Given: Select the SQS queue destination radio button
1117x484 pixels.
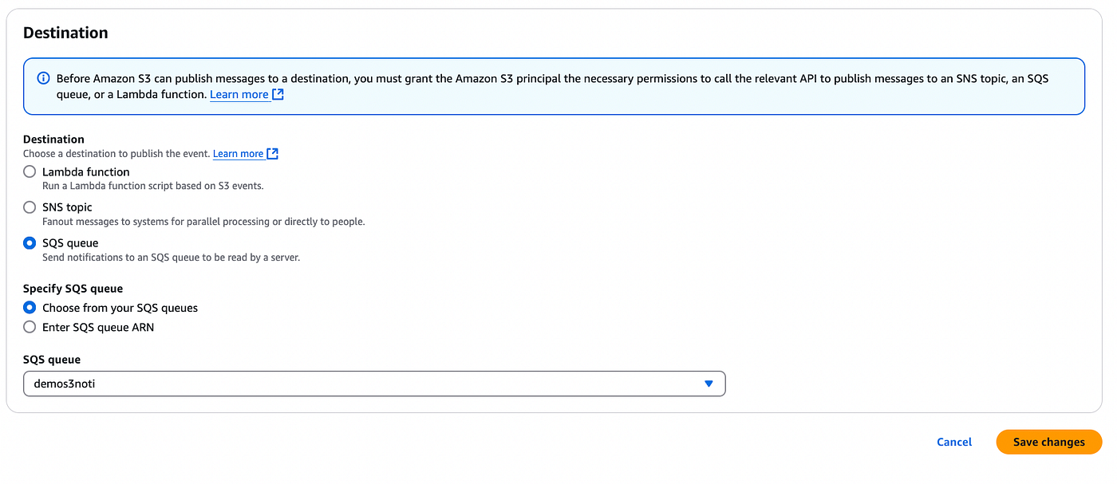Looking at the screenshot, I should click(30, 243).
